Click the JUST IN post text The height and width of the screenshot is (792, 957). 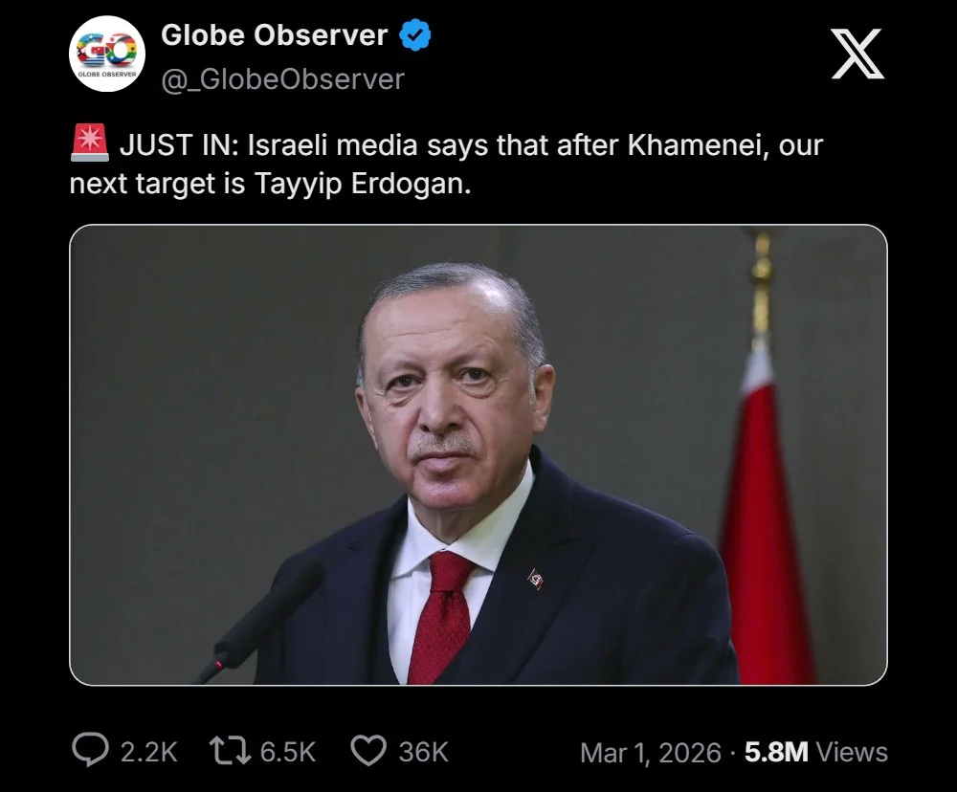[x=446, y=165]
